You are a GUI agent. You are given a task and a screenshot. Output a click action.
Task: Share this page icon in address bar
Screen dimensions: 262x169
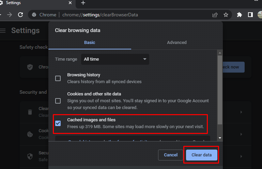pyautogui.click(x=215, y=15)
